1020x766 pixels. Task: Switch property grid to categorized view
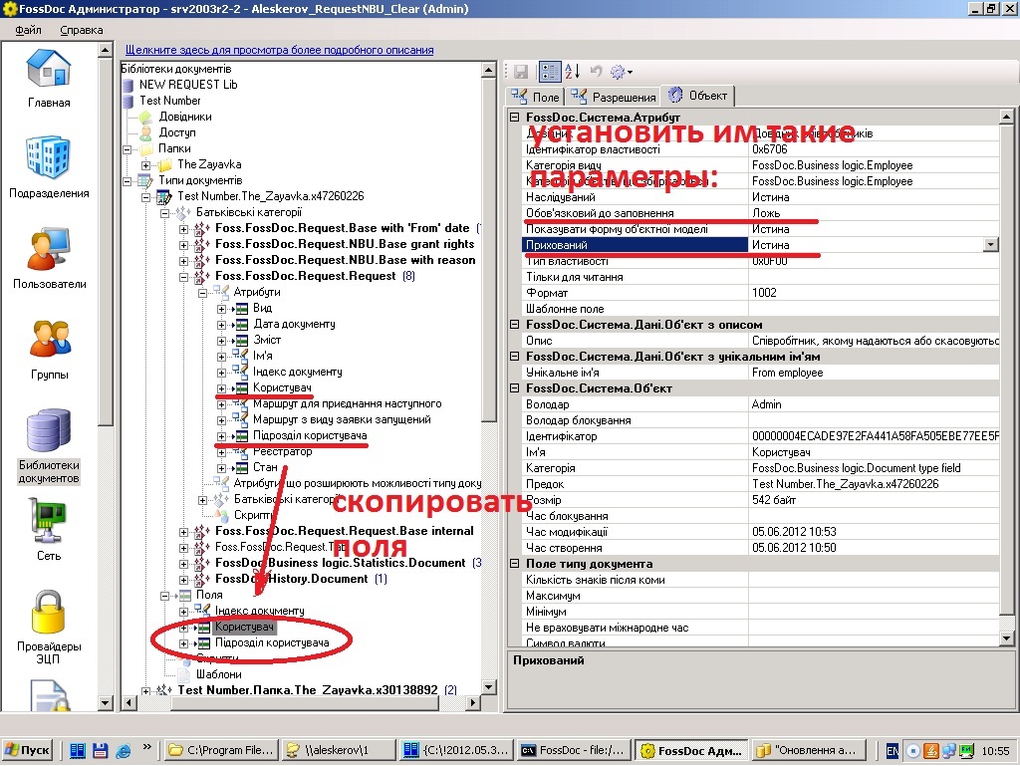[549, 71]
